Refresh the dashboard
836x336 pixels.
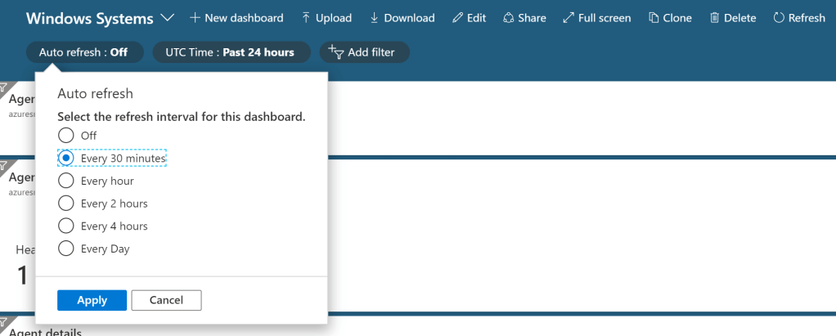pyautogui.click(x=799, y=18)
